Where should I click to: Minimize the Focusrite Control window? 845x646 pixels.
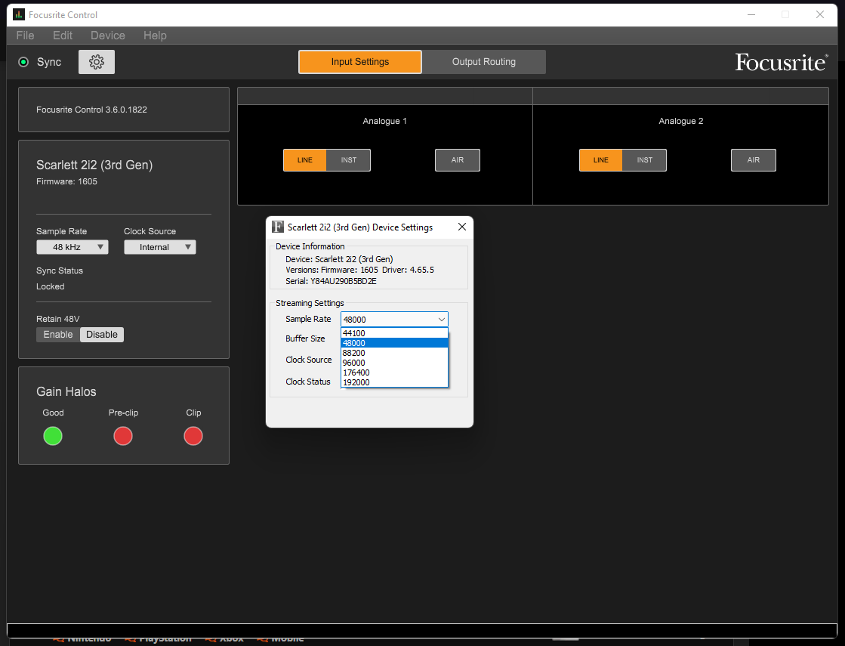click(x=751, y=14)
